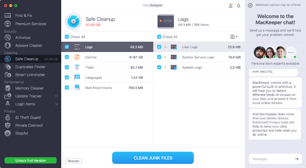Click the Rescan button
This screenshot has height=168, width=306.
click(73, 161)
